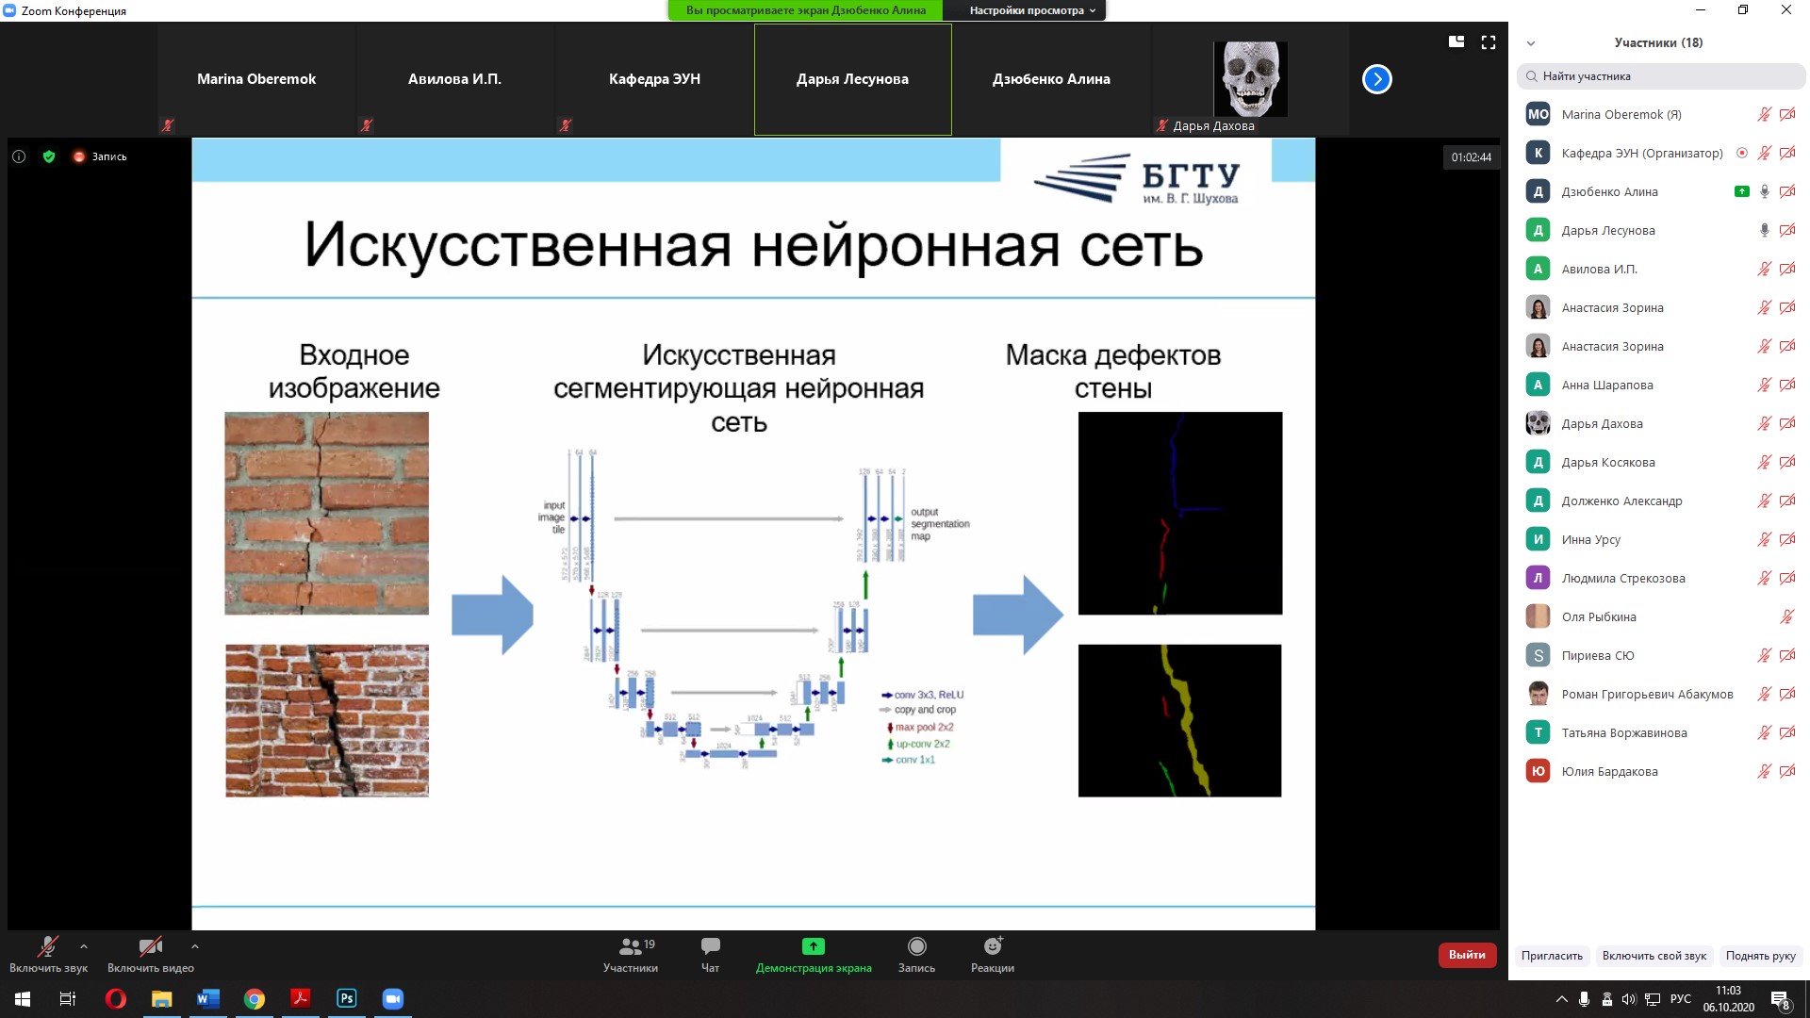Open the Chat panel
This screenshot has height=1018, width=1810.
click(710, 954)
